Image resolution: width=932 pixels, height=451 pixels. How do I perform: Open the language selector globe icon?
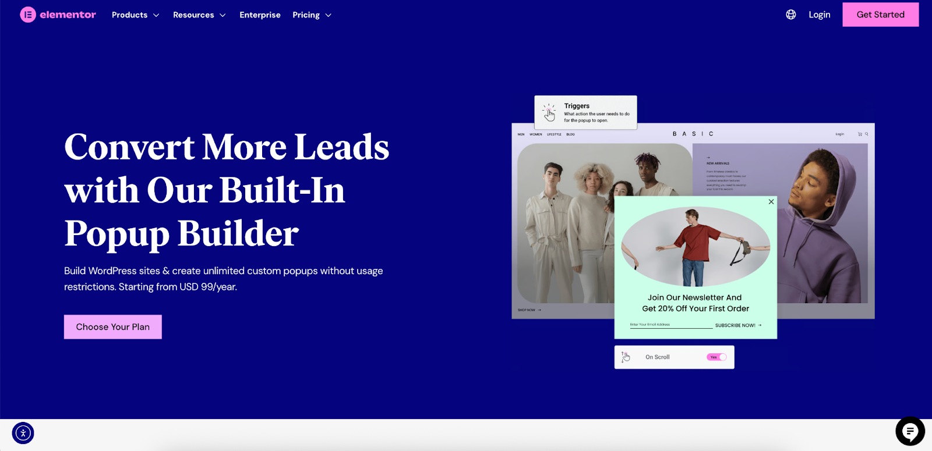[790, 15]
